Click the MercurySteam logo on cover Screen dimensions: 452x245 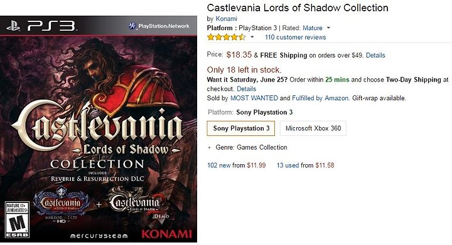click(x=99, y=236)
